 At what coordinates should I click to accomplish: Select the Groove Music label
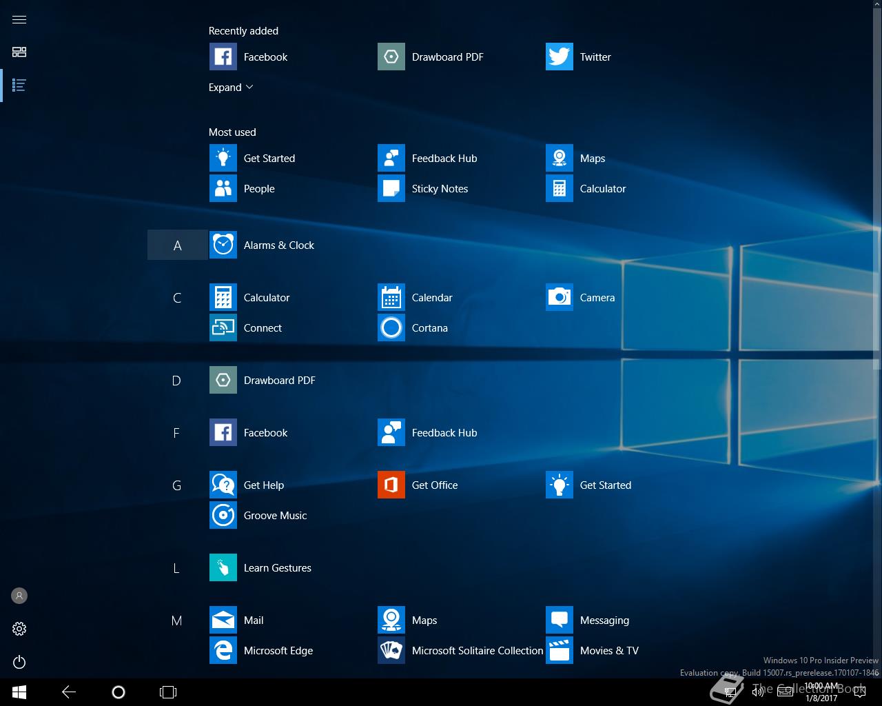pyautogui.click(x=275, y=516)
